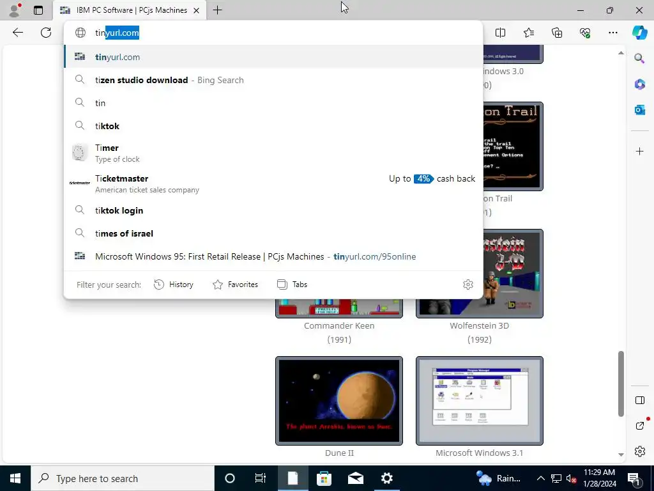The image size is (654, 491).
Task: Open the network tray icon
Action: [x=556, y=479]
